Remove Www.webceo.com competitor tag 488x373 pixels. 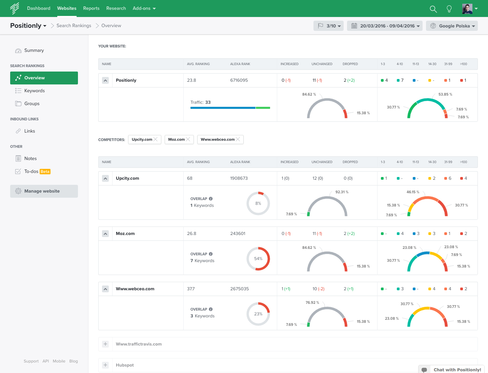pos(238,139)
